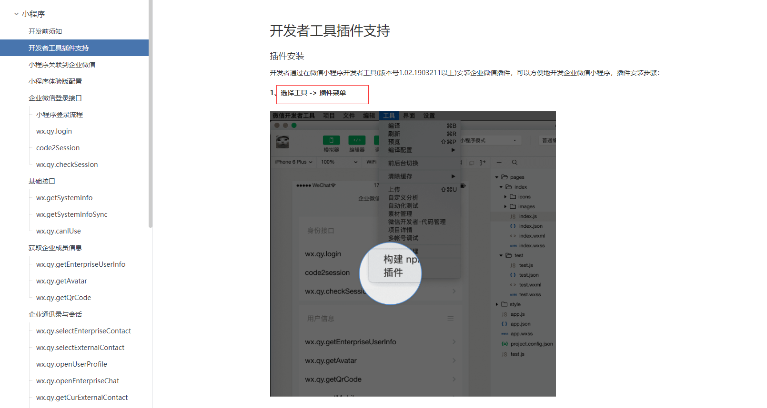
Task: Open wx.qy.getQrCode in the sidebar
Action: tap(63, 298)
